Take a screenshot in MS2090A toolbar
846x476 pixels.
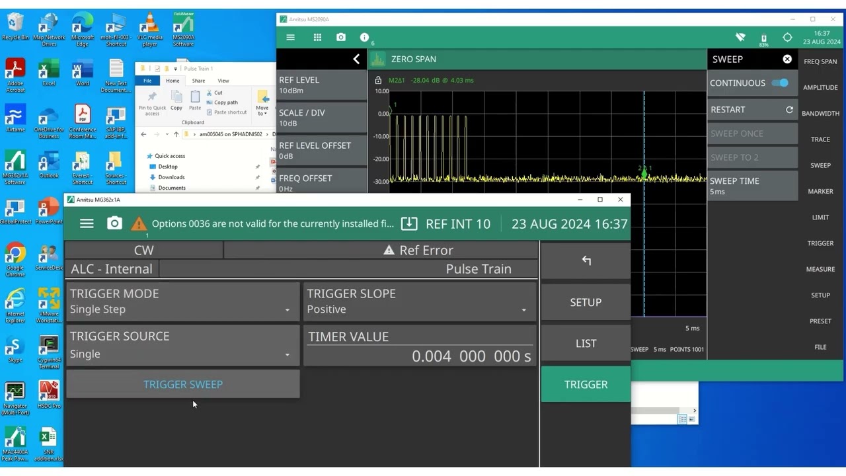(341, 38)
